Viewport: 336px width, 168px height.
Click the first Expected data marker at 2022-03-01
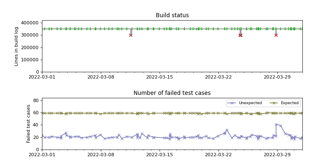[42, 113]
